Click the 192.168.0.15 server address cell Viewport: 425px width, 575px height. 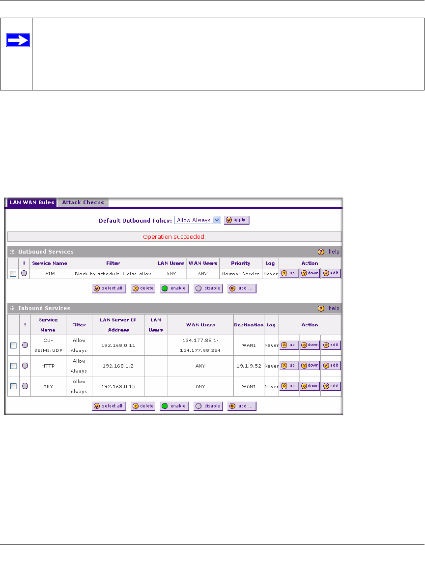click(118, 386)
